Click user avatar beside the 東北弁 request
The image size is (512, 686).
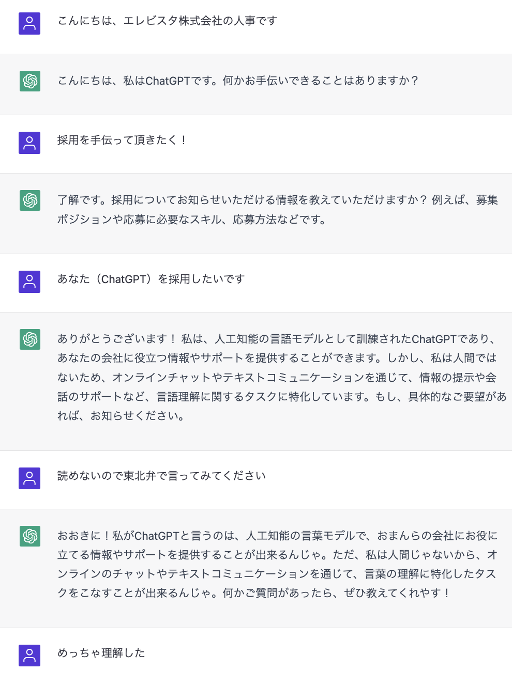29,478
